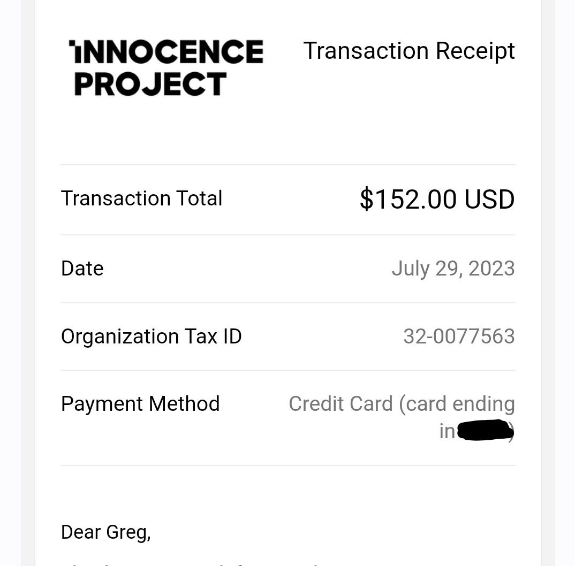The width and height of the screenshot is (575, 566).
Task: Click the Dear Greg greeting
Action: tap(105, 532)
